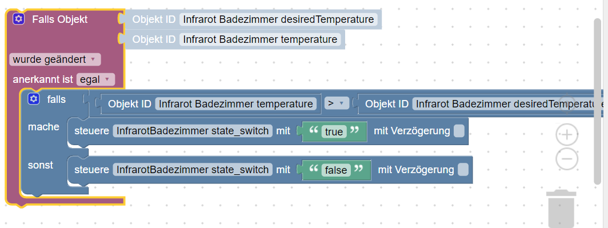Click the vertical workspace scrollbar

(598, 101)
